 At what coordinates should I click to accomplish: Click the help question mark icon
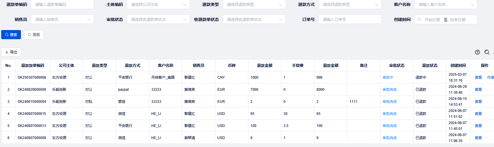(477, 52)
